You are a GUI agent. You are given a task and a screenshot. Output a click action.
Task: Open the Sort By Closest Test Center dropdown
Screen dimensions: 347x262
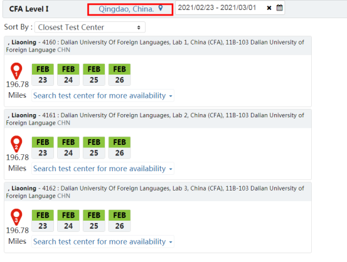(90, 27)
